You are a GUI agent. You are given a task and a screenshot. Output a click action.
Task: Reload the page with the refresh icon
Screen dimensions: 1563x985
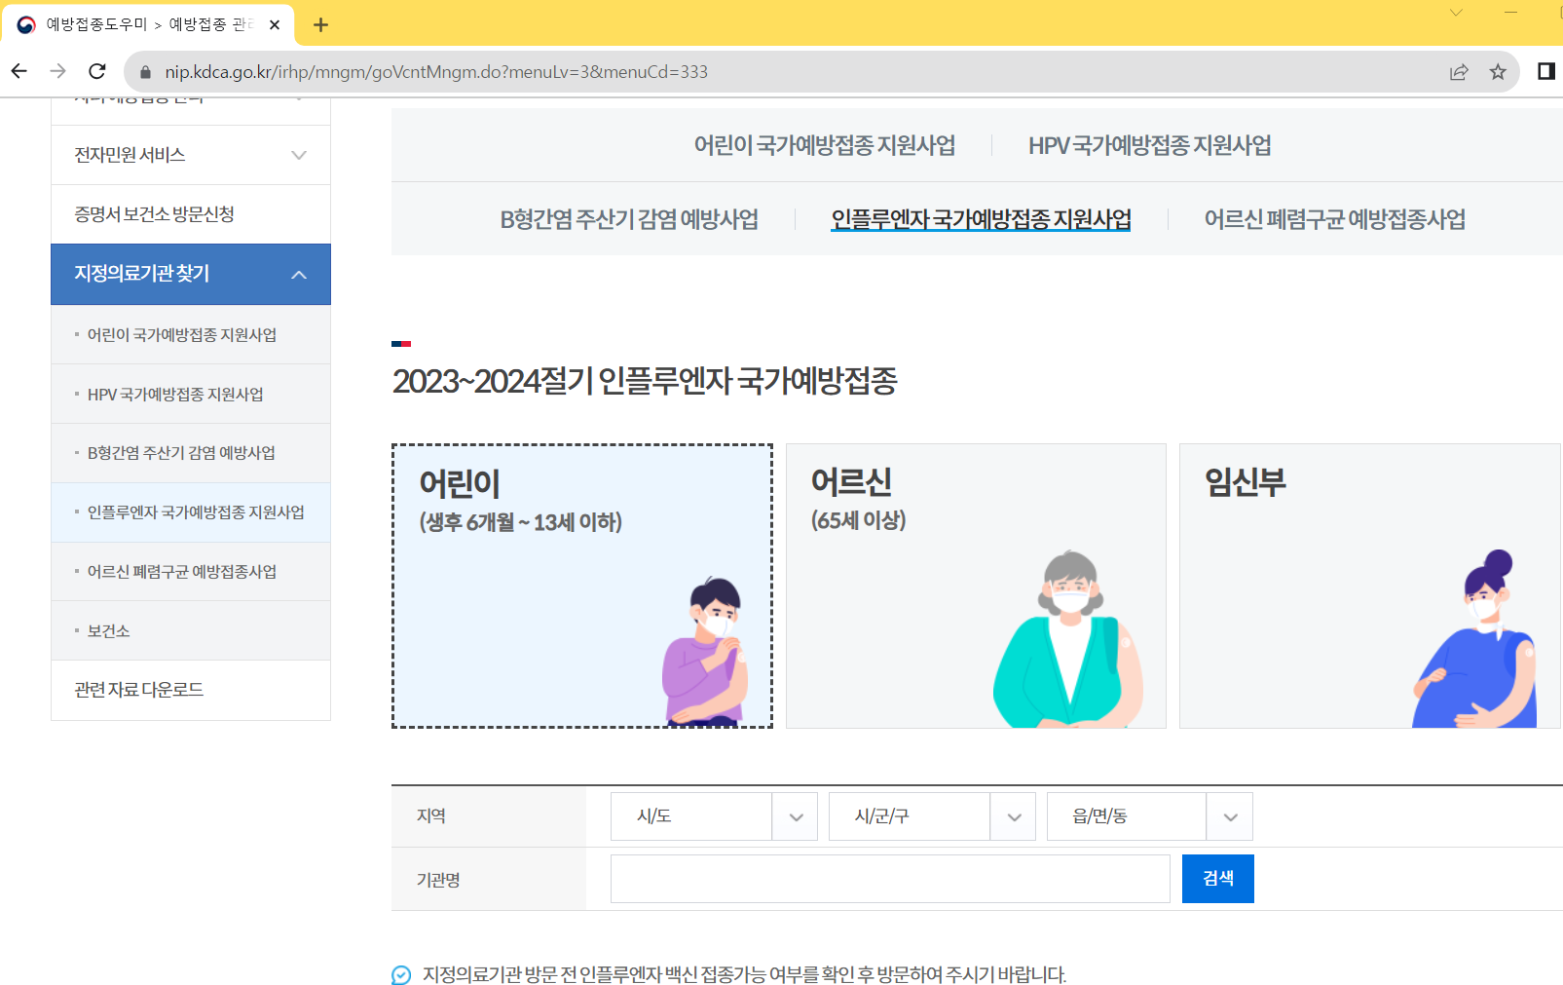[97, 71]
